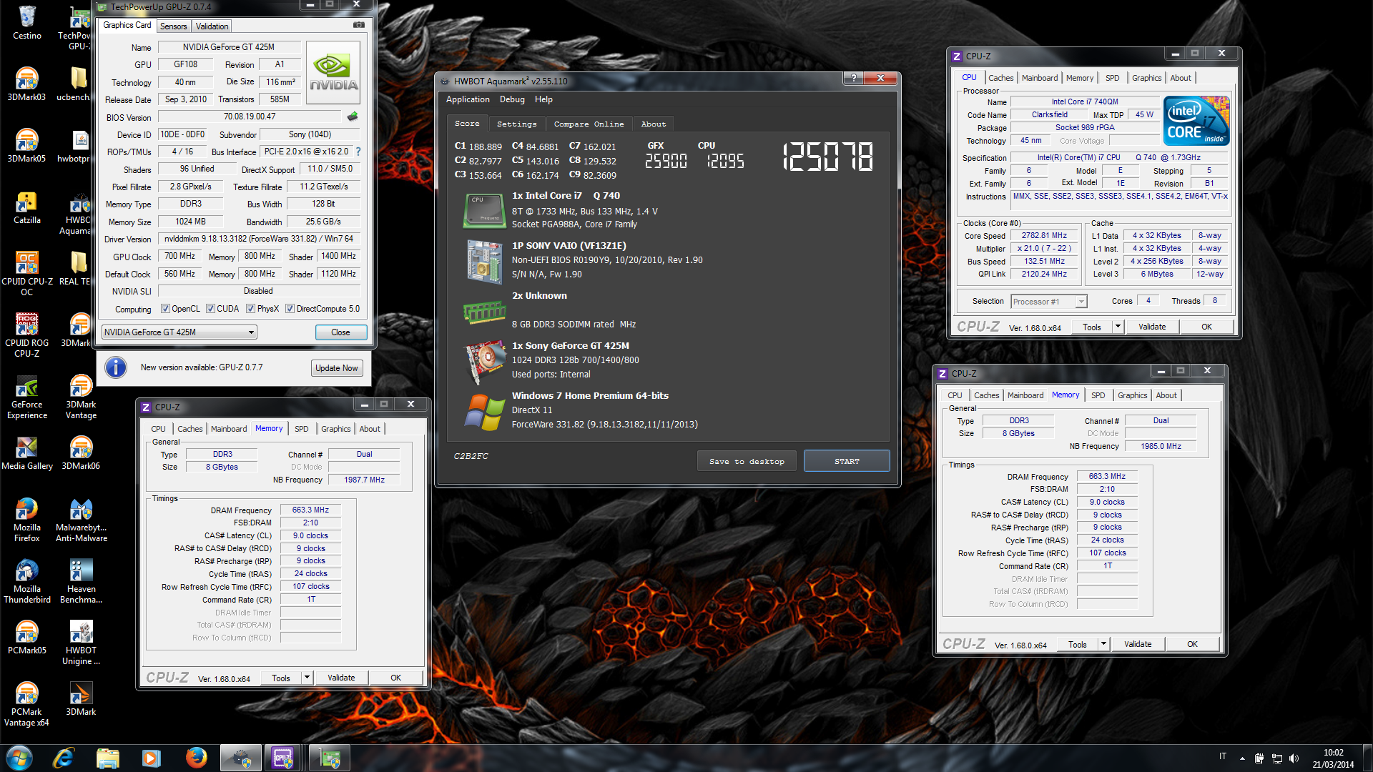Click OK in the bottom-left CPU-Z window
The width and height of the screenshot is (1373, 772).
395,678
